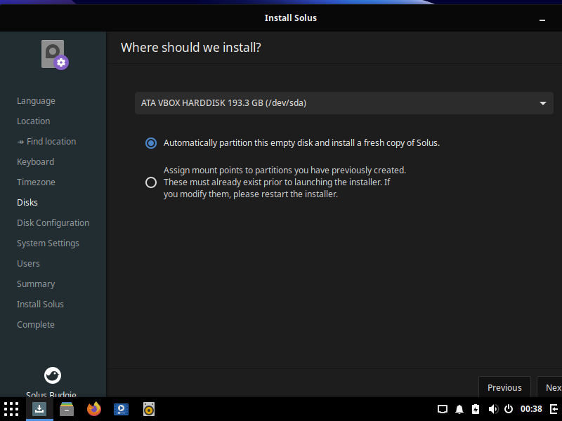Select the Find location step
Screen dimensions: 562x421
coord(46,142)
